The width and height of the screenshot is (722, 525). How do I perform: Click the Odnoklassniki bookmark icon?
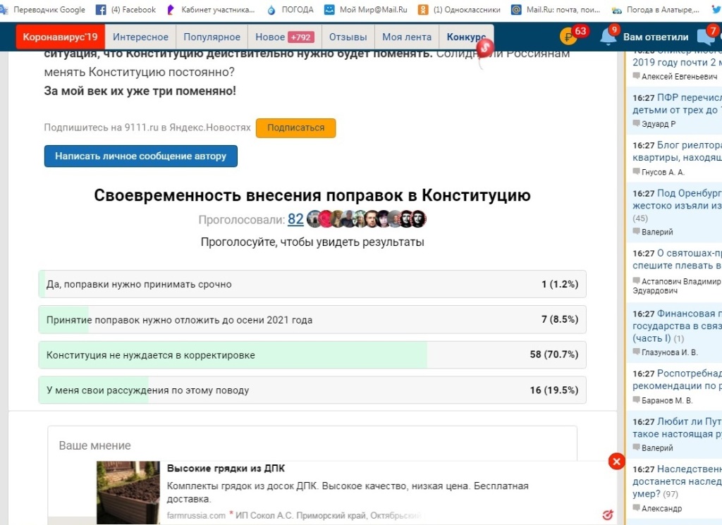[x=423, y=10]
